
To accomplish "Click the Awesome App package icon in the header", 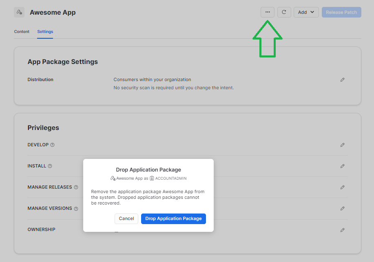I will (x=19, y=12).
